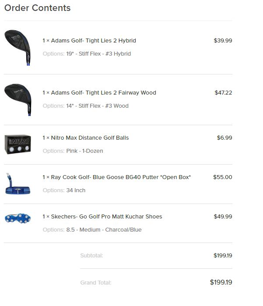This screenshot has height=306, width=263.
Task: Open the Nitro golf balls box image
Action: (x=18, y=144)
